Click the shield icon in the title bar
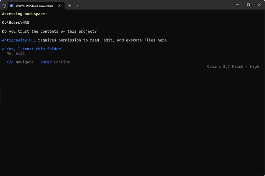 click(x=4, y=6)
